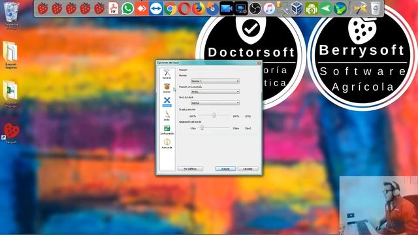This screenshot has height=235, width=418.
Task: Select the Excel document icon on the desktop
Action: [x=10, y=94]
